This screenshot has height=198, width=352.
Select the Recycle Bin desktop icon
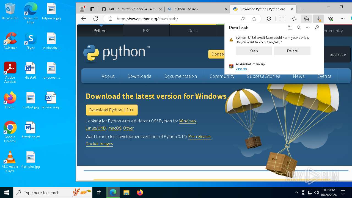click(10, 12)
